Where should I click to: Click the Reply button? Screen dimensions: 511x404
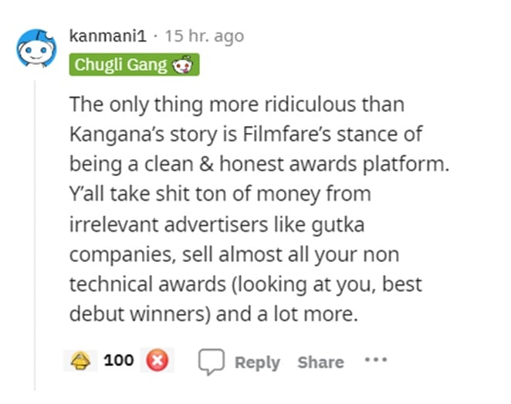(257, 362)
